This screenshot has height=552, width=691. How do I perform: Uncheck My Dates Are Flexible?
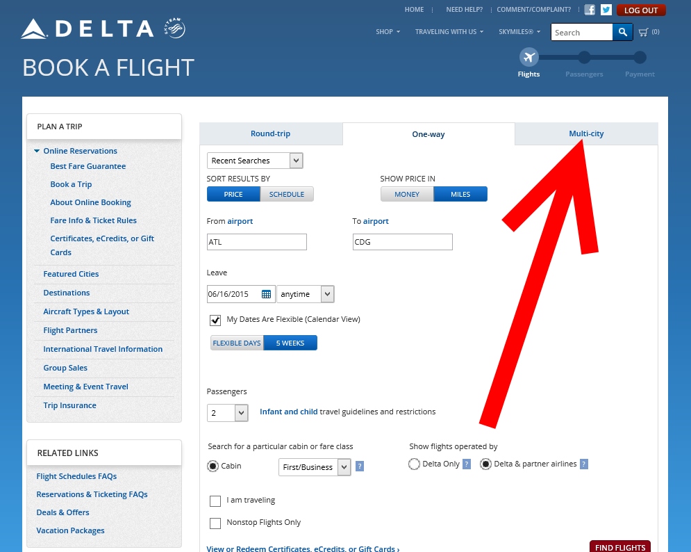pos(215,320)
